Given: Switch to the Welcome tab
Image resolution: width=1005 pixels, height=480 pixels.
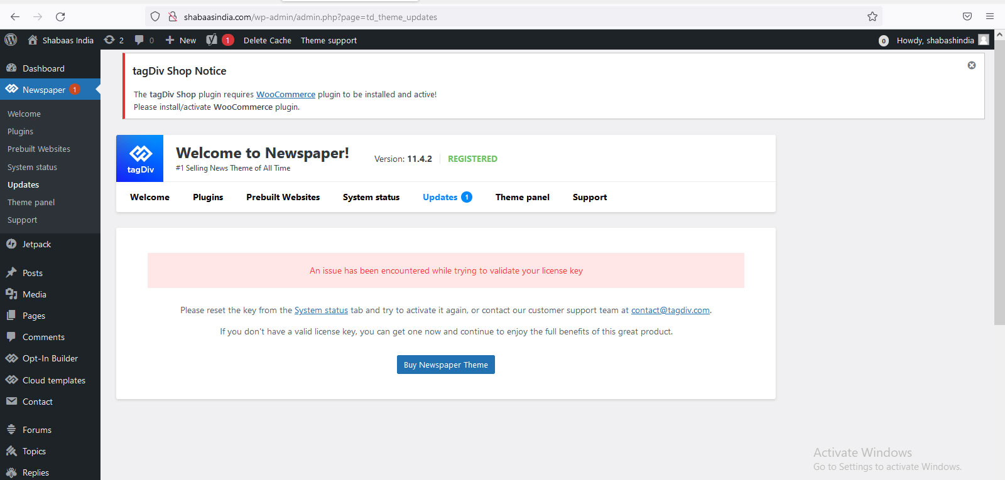Looking at the screenshot, I should pos(149,197).
